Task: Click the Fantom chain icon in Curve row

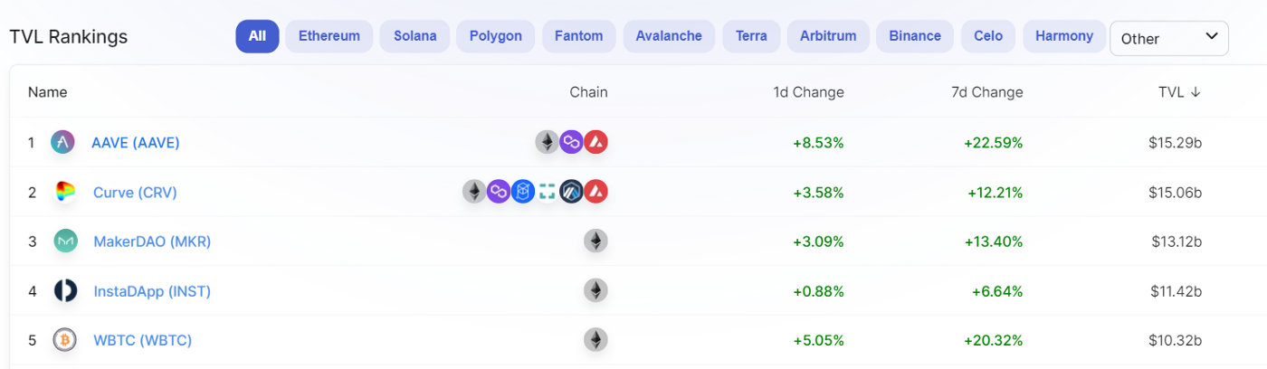Action: tap(523, 192)
